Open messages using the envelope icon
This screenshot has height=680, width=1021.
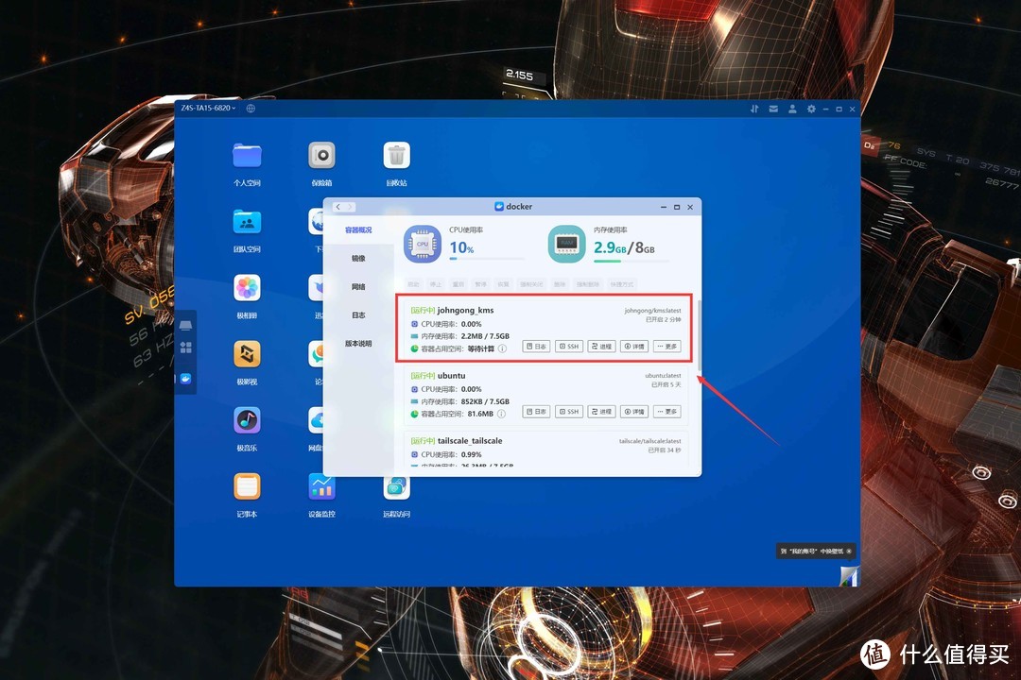773,109
